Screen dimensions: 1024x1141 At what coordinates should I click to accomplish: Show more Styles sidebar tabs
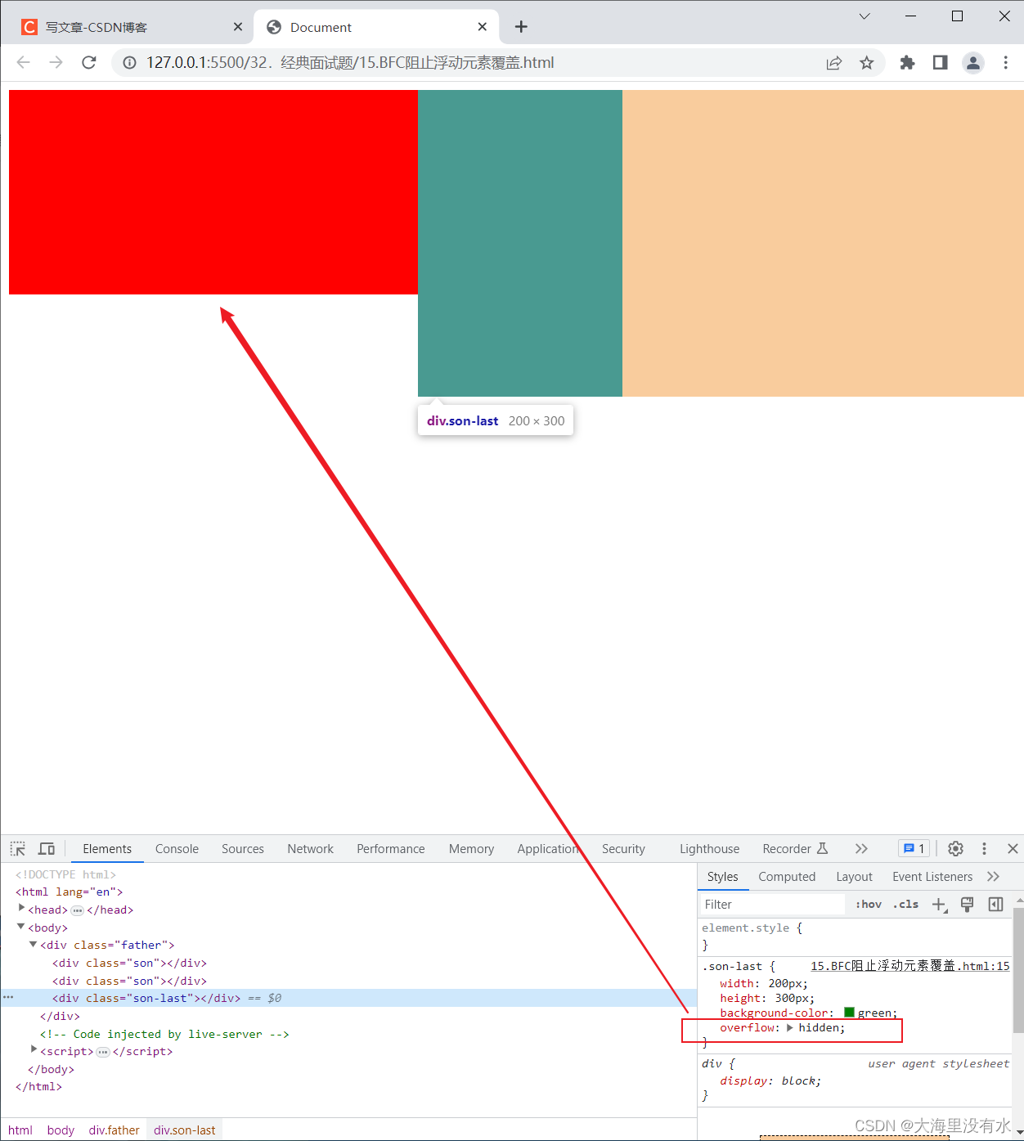pos(994,877)
